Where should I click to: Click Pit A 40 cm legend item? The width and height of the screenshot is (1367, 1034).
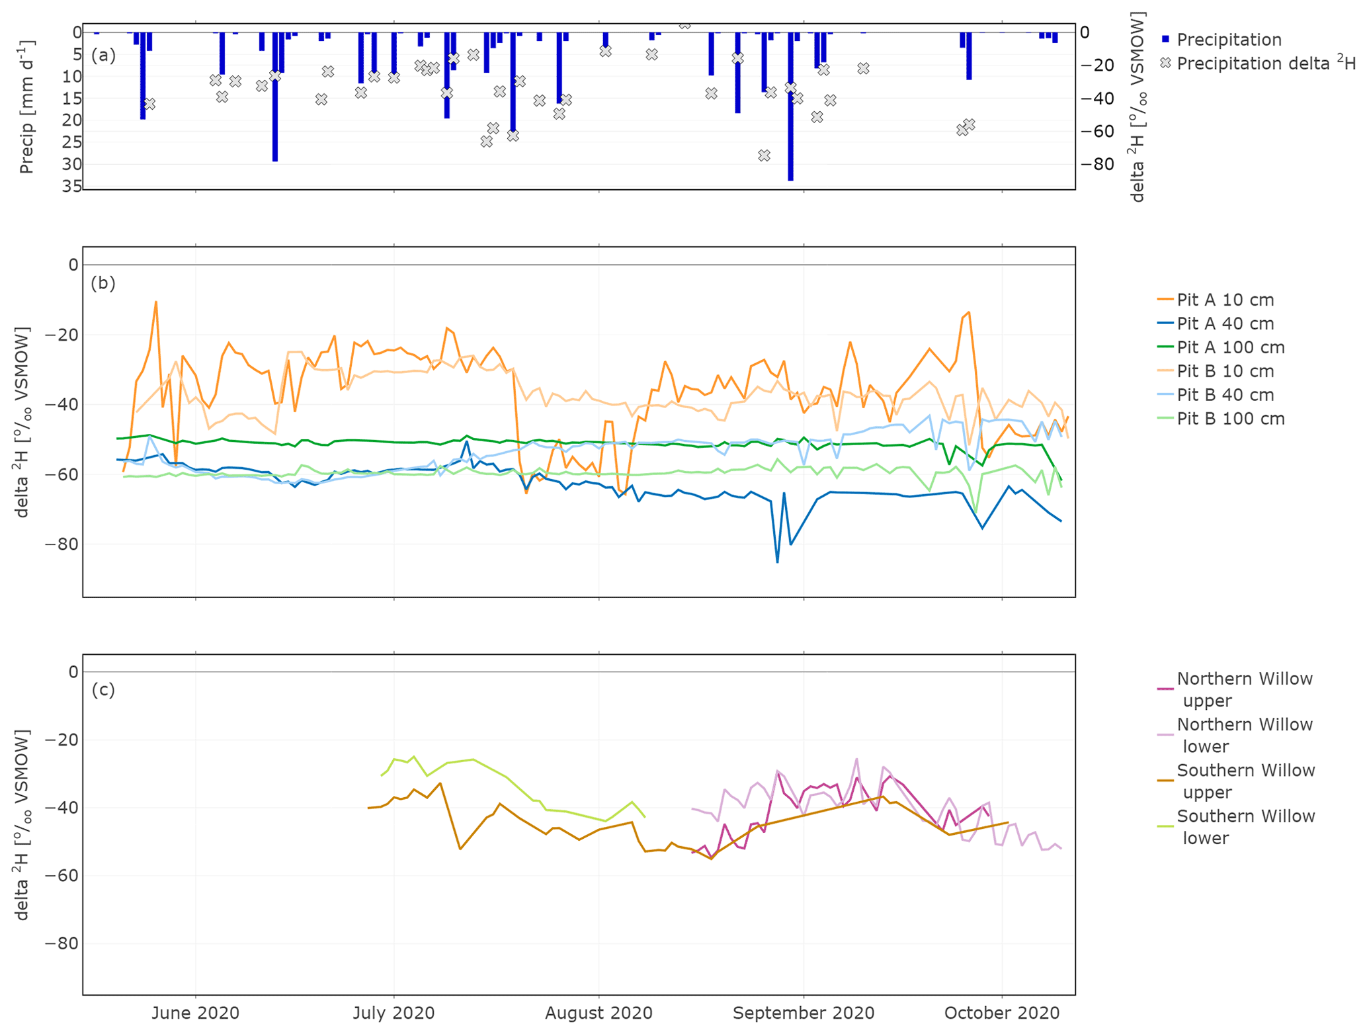(1224, 323)
